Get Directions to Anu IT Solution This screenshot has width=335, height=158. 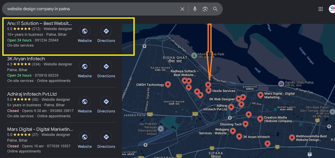(x=106, y=34)
